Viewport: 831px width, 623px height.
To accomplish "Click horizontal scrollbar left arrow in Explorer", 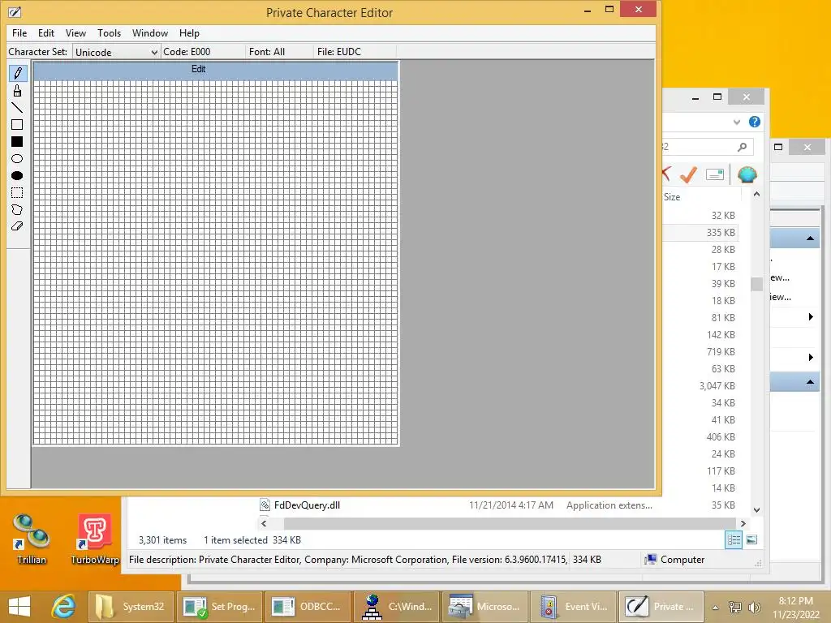I will tap(264, 523).
